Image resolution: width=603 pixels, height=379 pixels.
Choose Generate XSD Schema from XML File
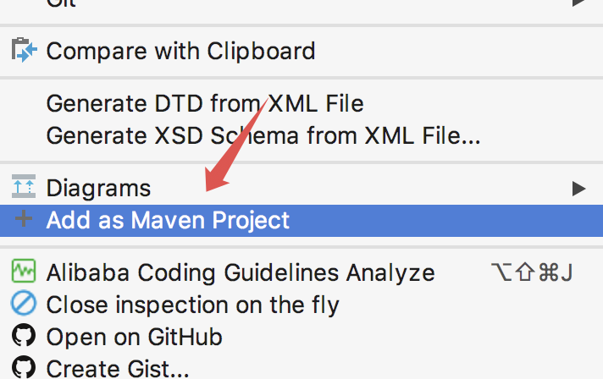263,135
